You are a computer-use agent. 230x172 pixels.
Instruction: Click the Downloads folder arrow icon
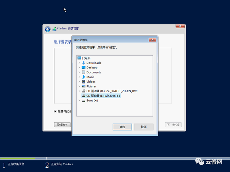point(83,63)
